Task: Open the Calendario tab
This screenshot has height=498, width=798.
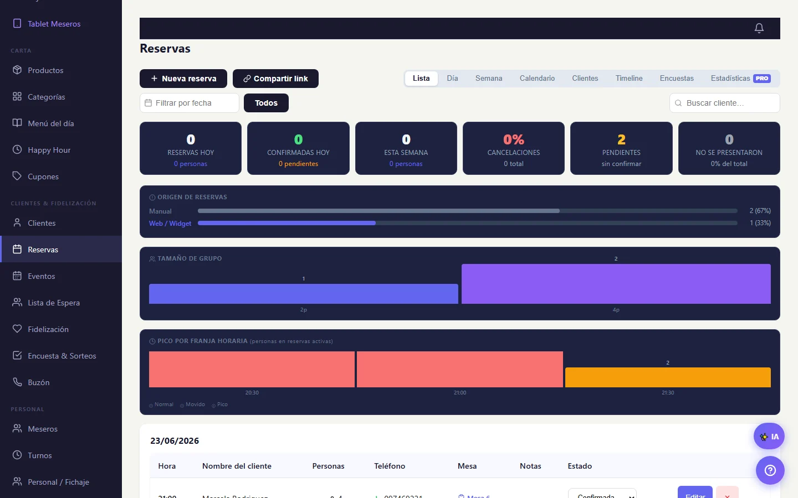Action: click(537, 79)
